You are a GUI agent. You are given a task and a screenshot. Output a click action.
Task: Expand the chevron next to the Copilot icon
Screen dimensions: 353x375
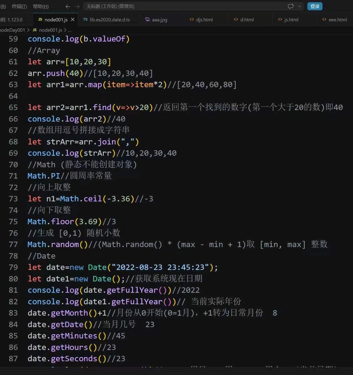(299, 6)
